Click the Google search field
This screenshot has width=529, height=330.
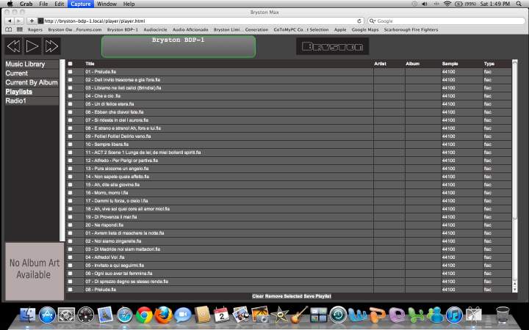coord(446,21)
